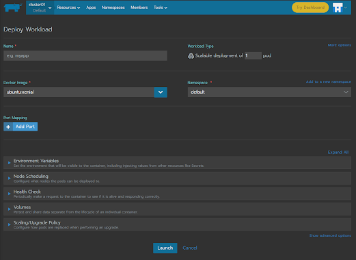Screen dimensions: 356x260
Task: Open the Members page
Action: (139, 8)
